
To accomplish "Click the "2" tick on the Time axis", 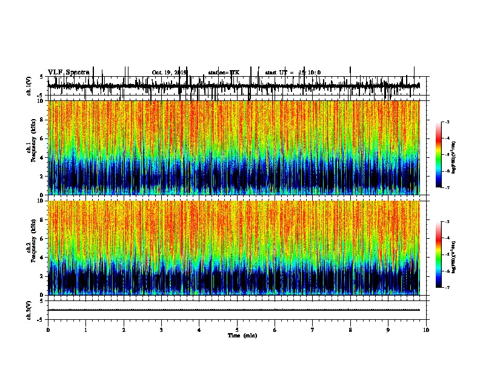I will coord(124,330).
